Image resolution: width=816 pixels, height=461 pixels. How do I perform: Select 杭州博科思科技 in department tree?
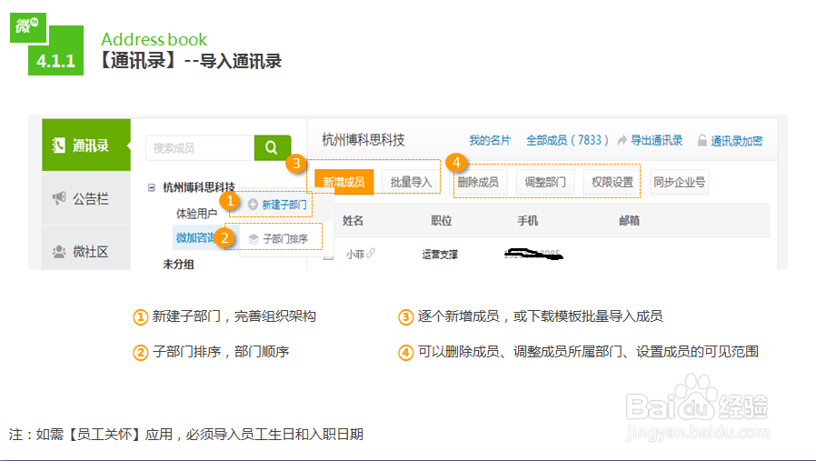coord(198,187)
